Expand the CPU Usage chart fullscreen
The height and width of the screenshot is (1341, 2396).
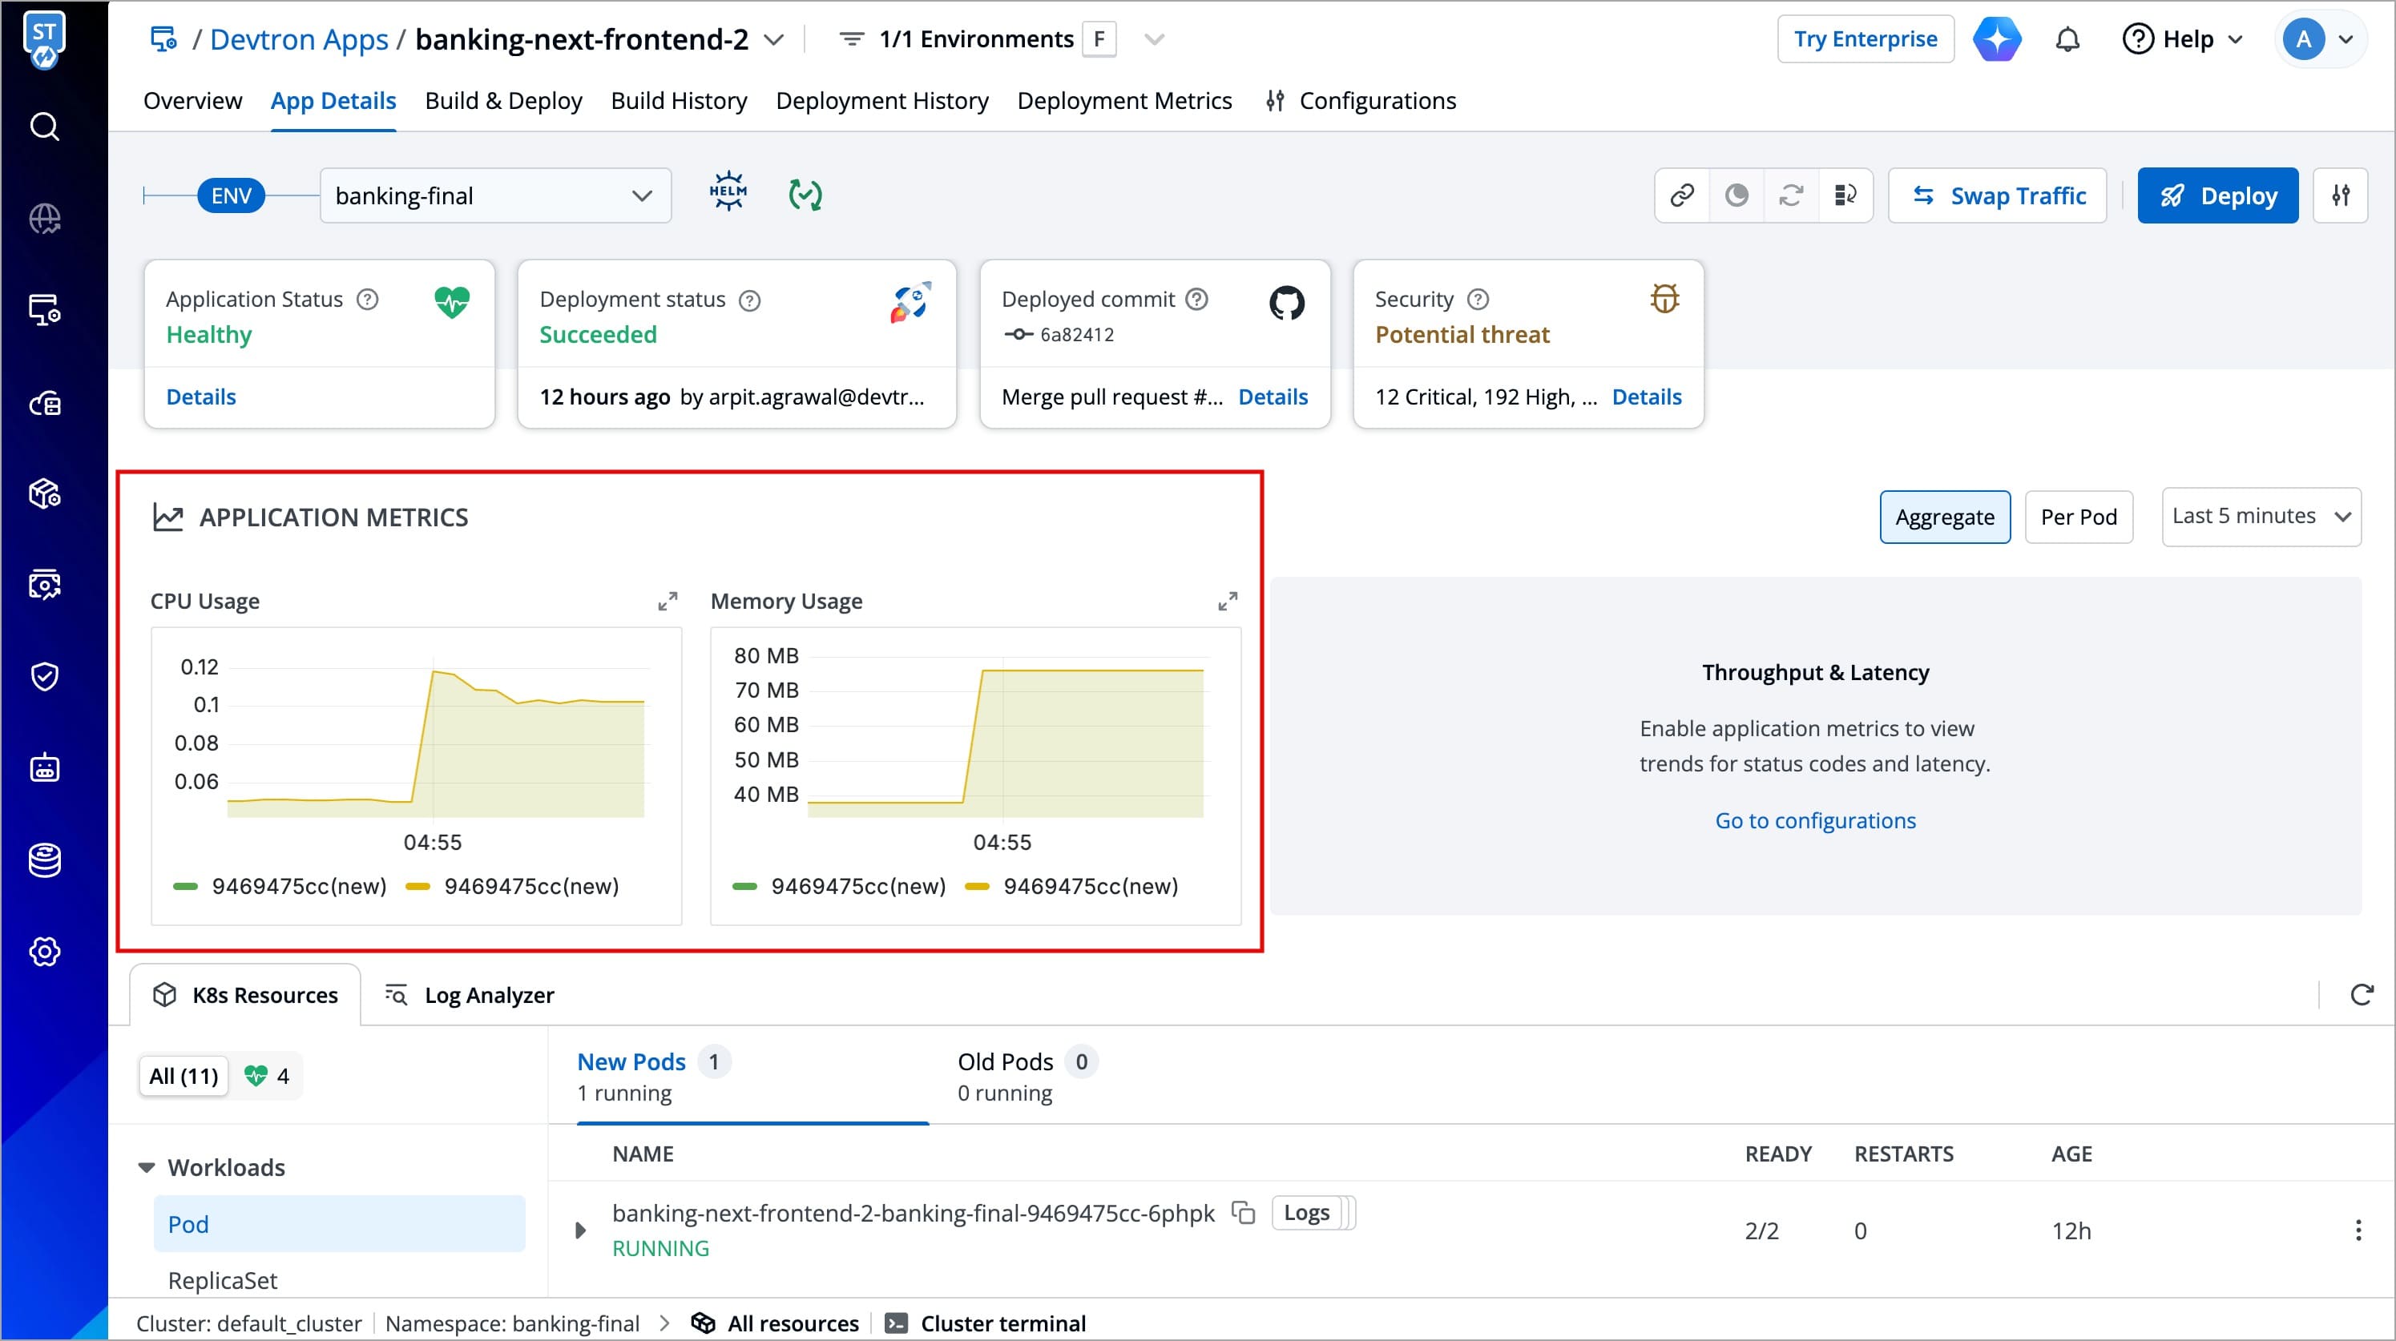click(x=667, y=602)
